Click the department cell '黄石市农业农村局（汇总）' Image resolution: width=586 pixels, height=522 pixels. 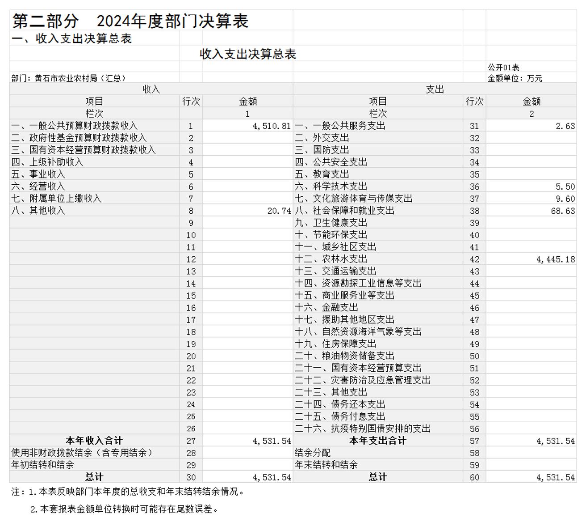[x=69, y=78]
